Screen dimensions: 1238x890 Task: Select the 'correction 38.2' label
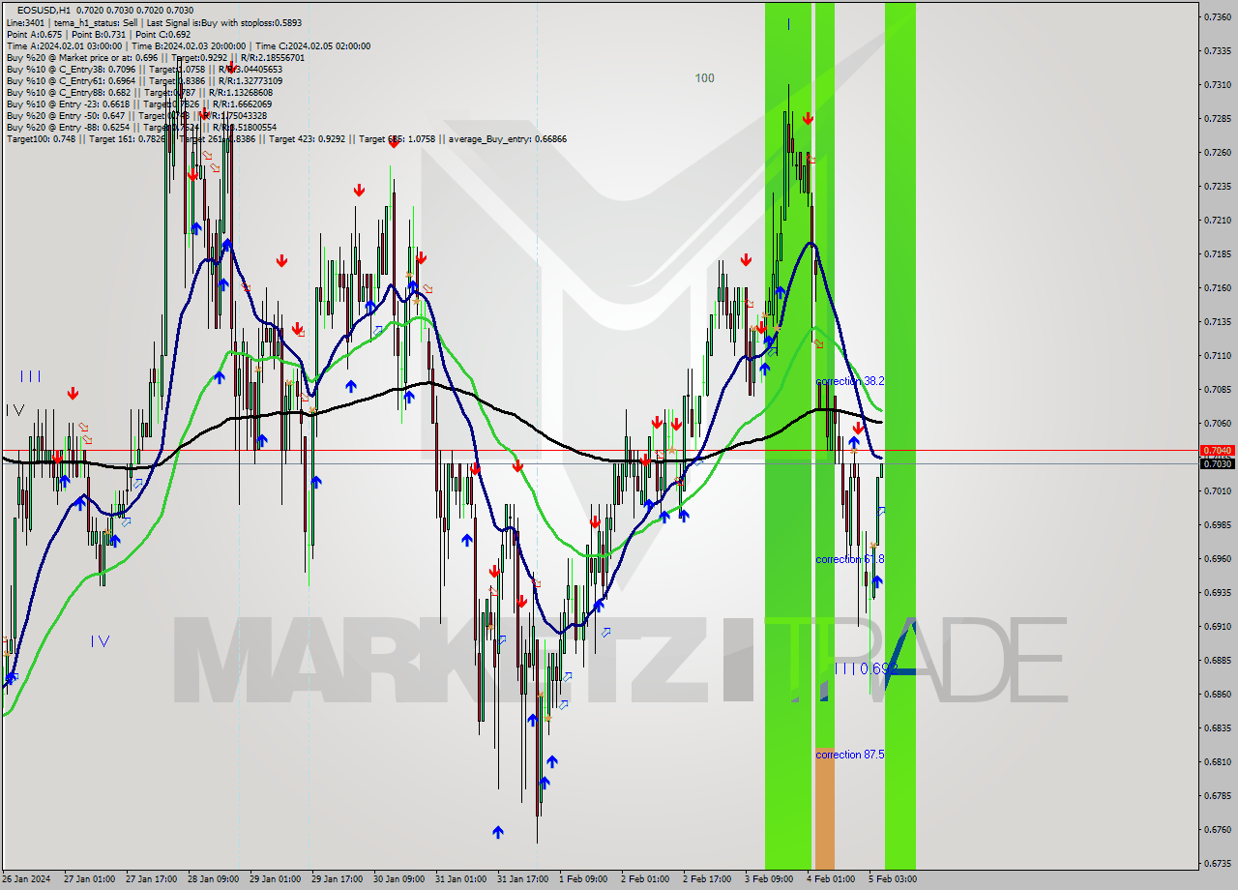[x=849, y=381]
